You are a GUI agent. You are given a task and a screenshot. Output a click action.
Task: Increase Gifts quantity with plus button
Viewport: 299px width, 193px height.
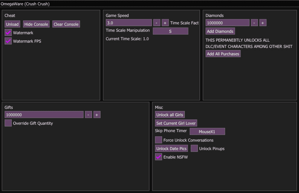pos(97,115)
